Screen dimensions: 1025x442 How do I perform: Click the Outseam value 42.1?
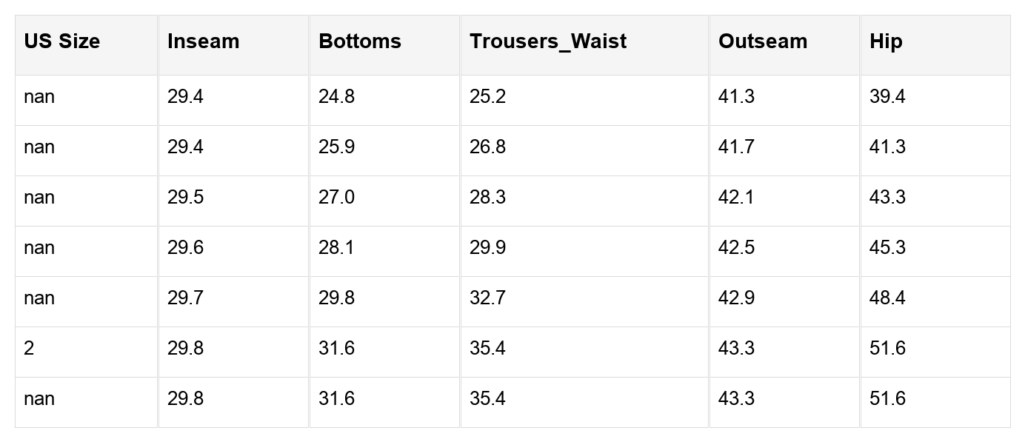pos(737,198)
